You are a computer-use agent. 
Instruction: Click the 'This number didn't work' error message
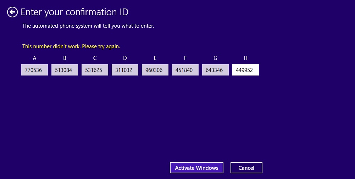tap(71, 46)
